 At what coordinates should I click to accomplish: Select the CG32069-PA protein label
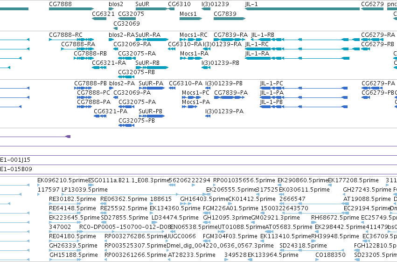132,93
